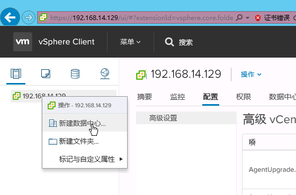Screen dimensions: 296x195
Task: Switch to the 数据中心 tab
Action: (282, 97)
